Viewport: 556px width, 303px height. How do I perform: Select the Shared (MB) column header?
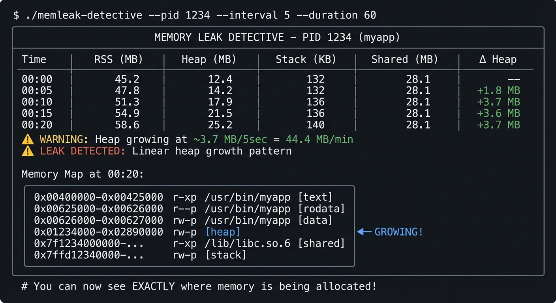click(405, 60)
